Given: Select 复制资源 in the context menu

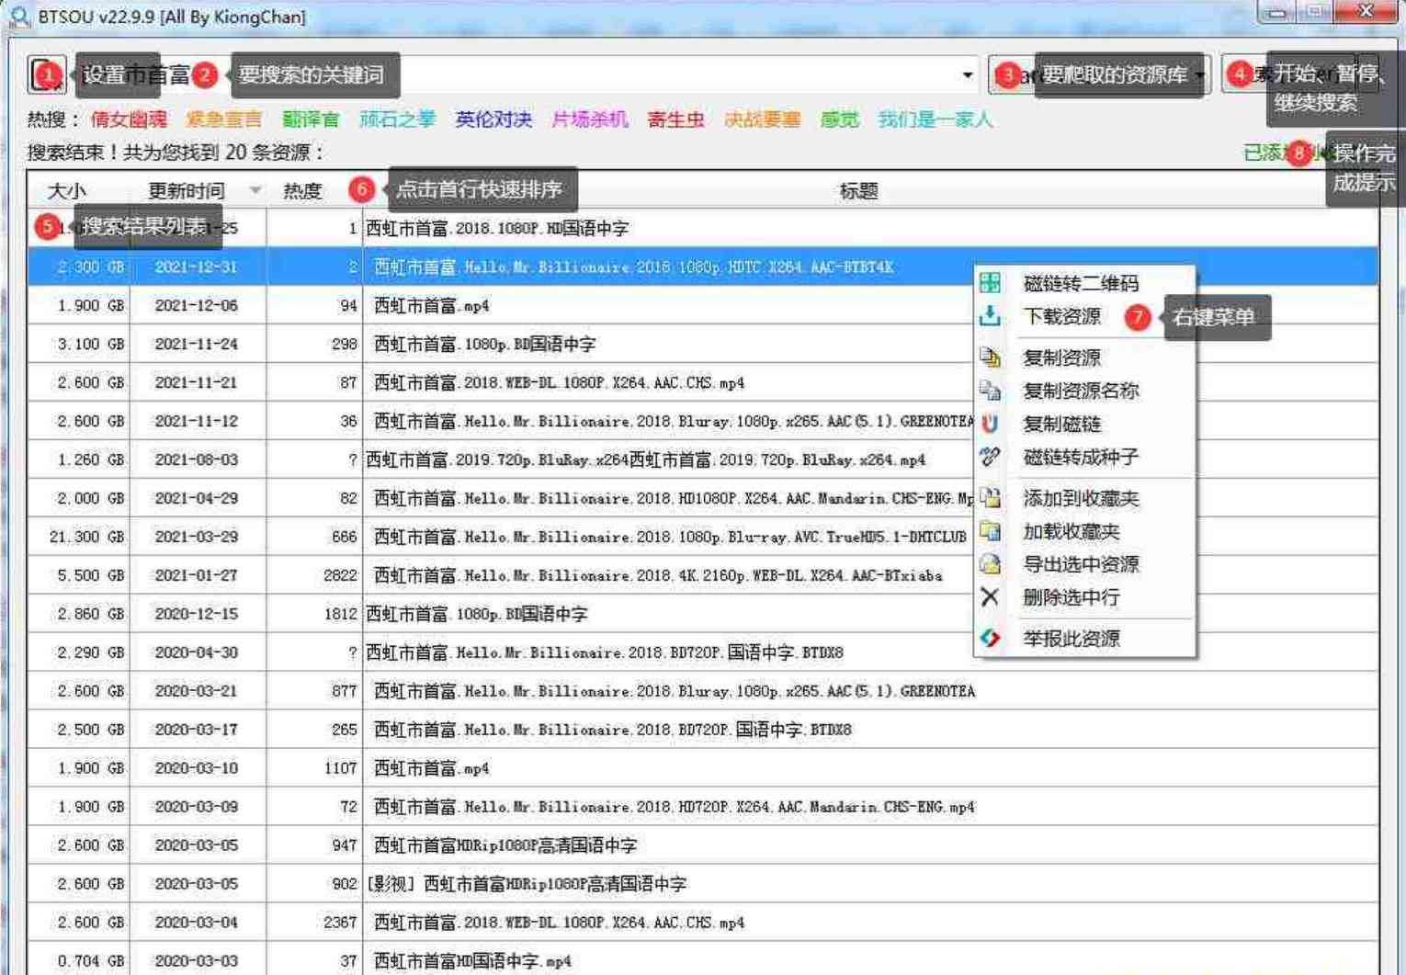Looking at the screenshot, I should [x=1062, y=357].
